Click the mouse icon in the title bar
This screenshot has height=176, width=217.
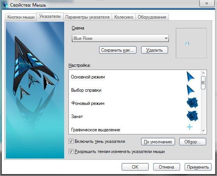(x=5, y=5)
